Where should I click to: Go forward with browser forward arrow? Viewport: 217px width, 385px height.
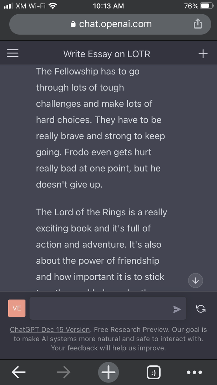pos(64,372)
